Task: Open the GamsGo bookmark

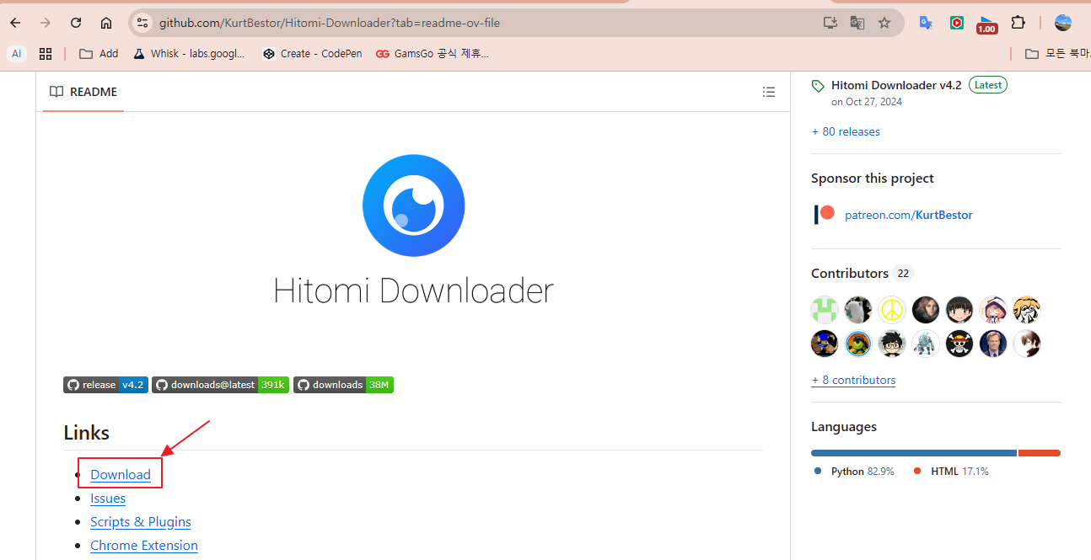Action: point(432,53)
